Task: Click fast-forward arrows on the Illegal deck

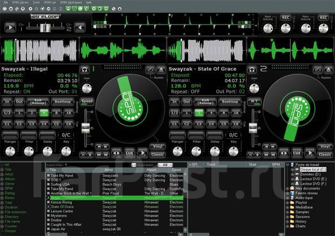Action: pyautogui.click(x=105, y=146)
